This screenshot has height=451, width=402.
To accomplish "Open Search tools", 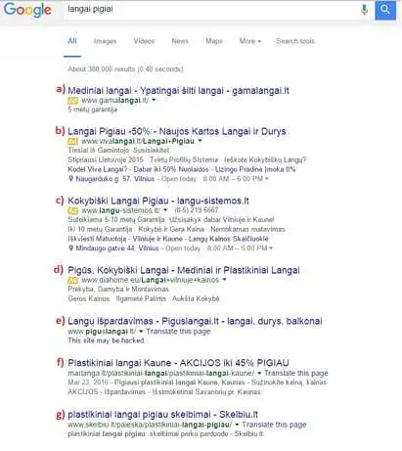I will pyautogui.click(x=295, y=41).
